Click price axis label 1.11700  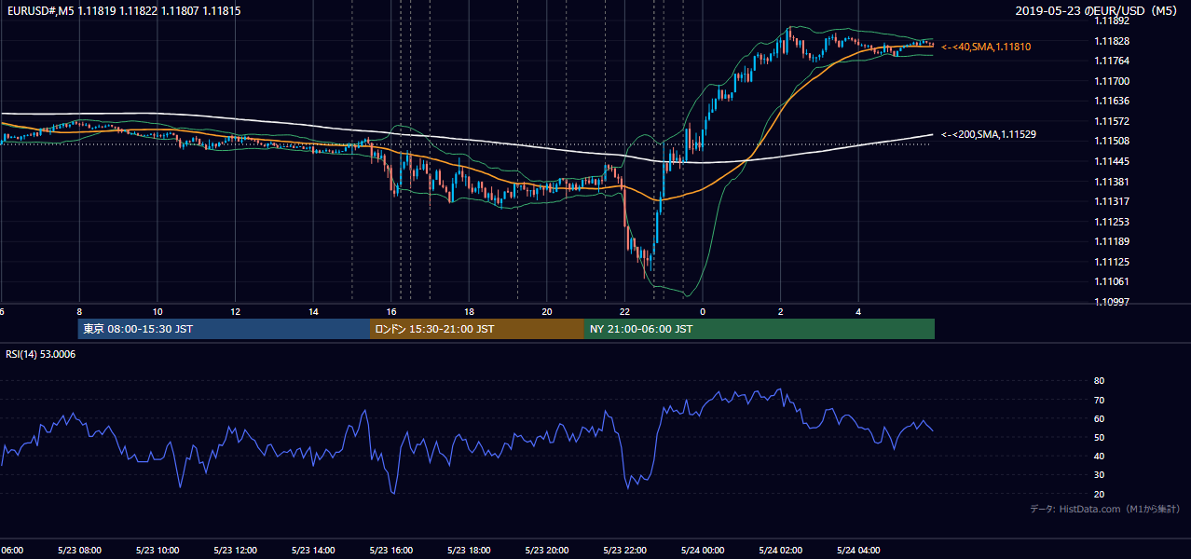1112,81
